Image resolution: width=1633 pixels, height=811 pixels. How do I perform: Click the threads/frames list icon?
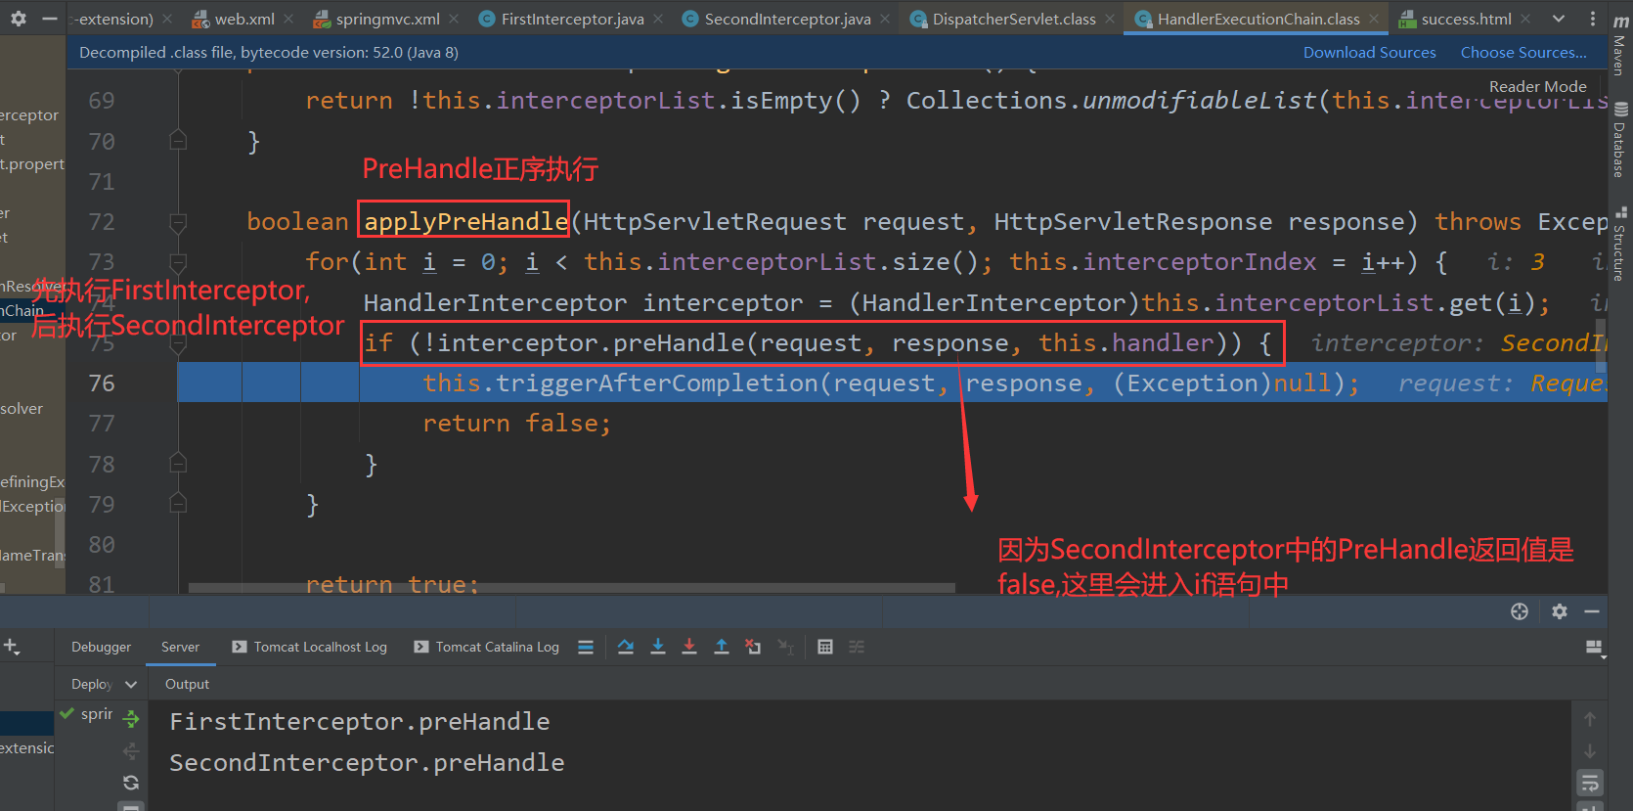coord(586,647)
